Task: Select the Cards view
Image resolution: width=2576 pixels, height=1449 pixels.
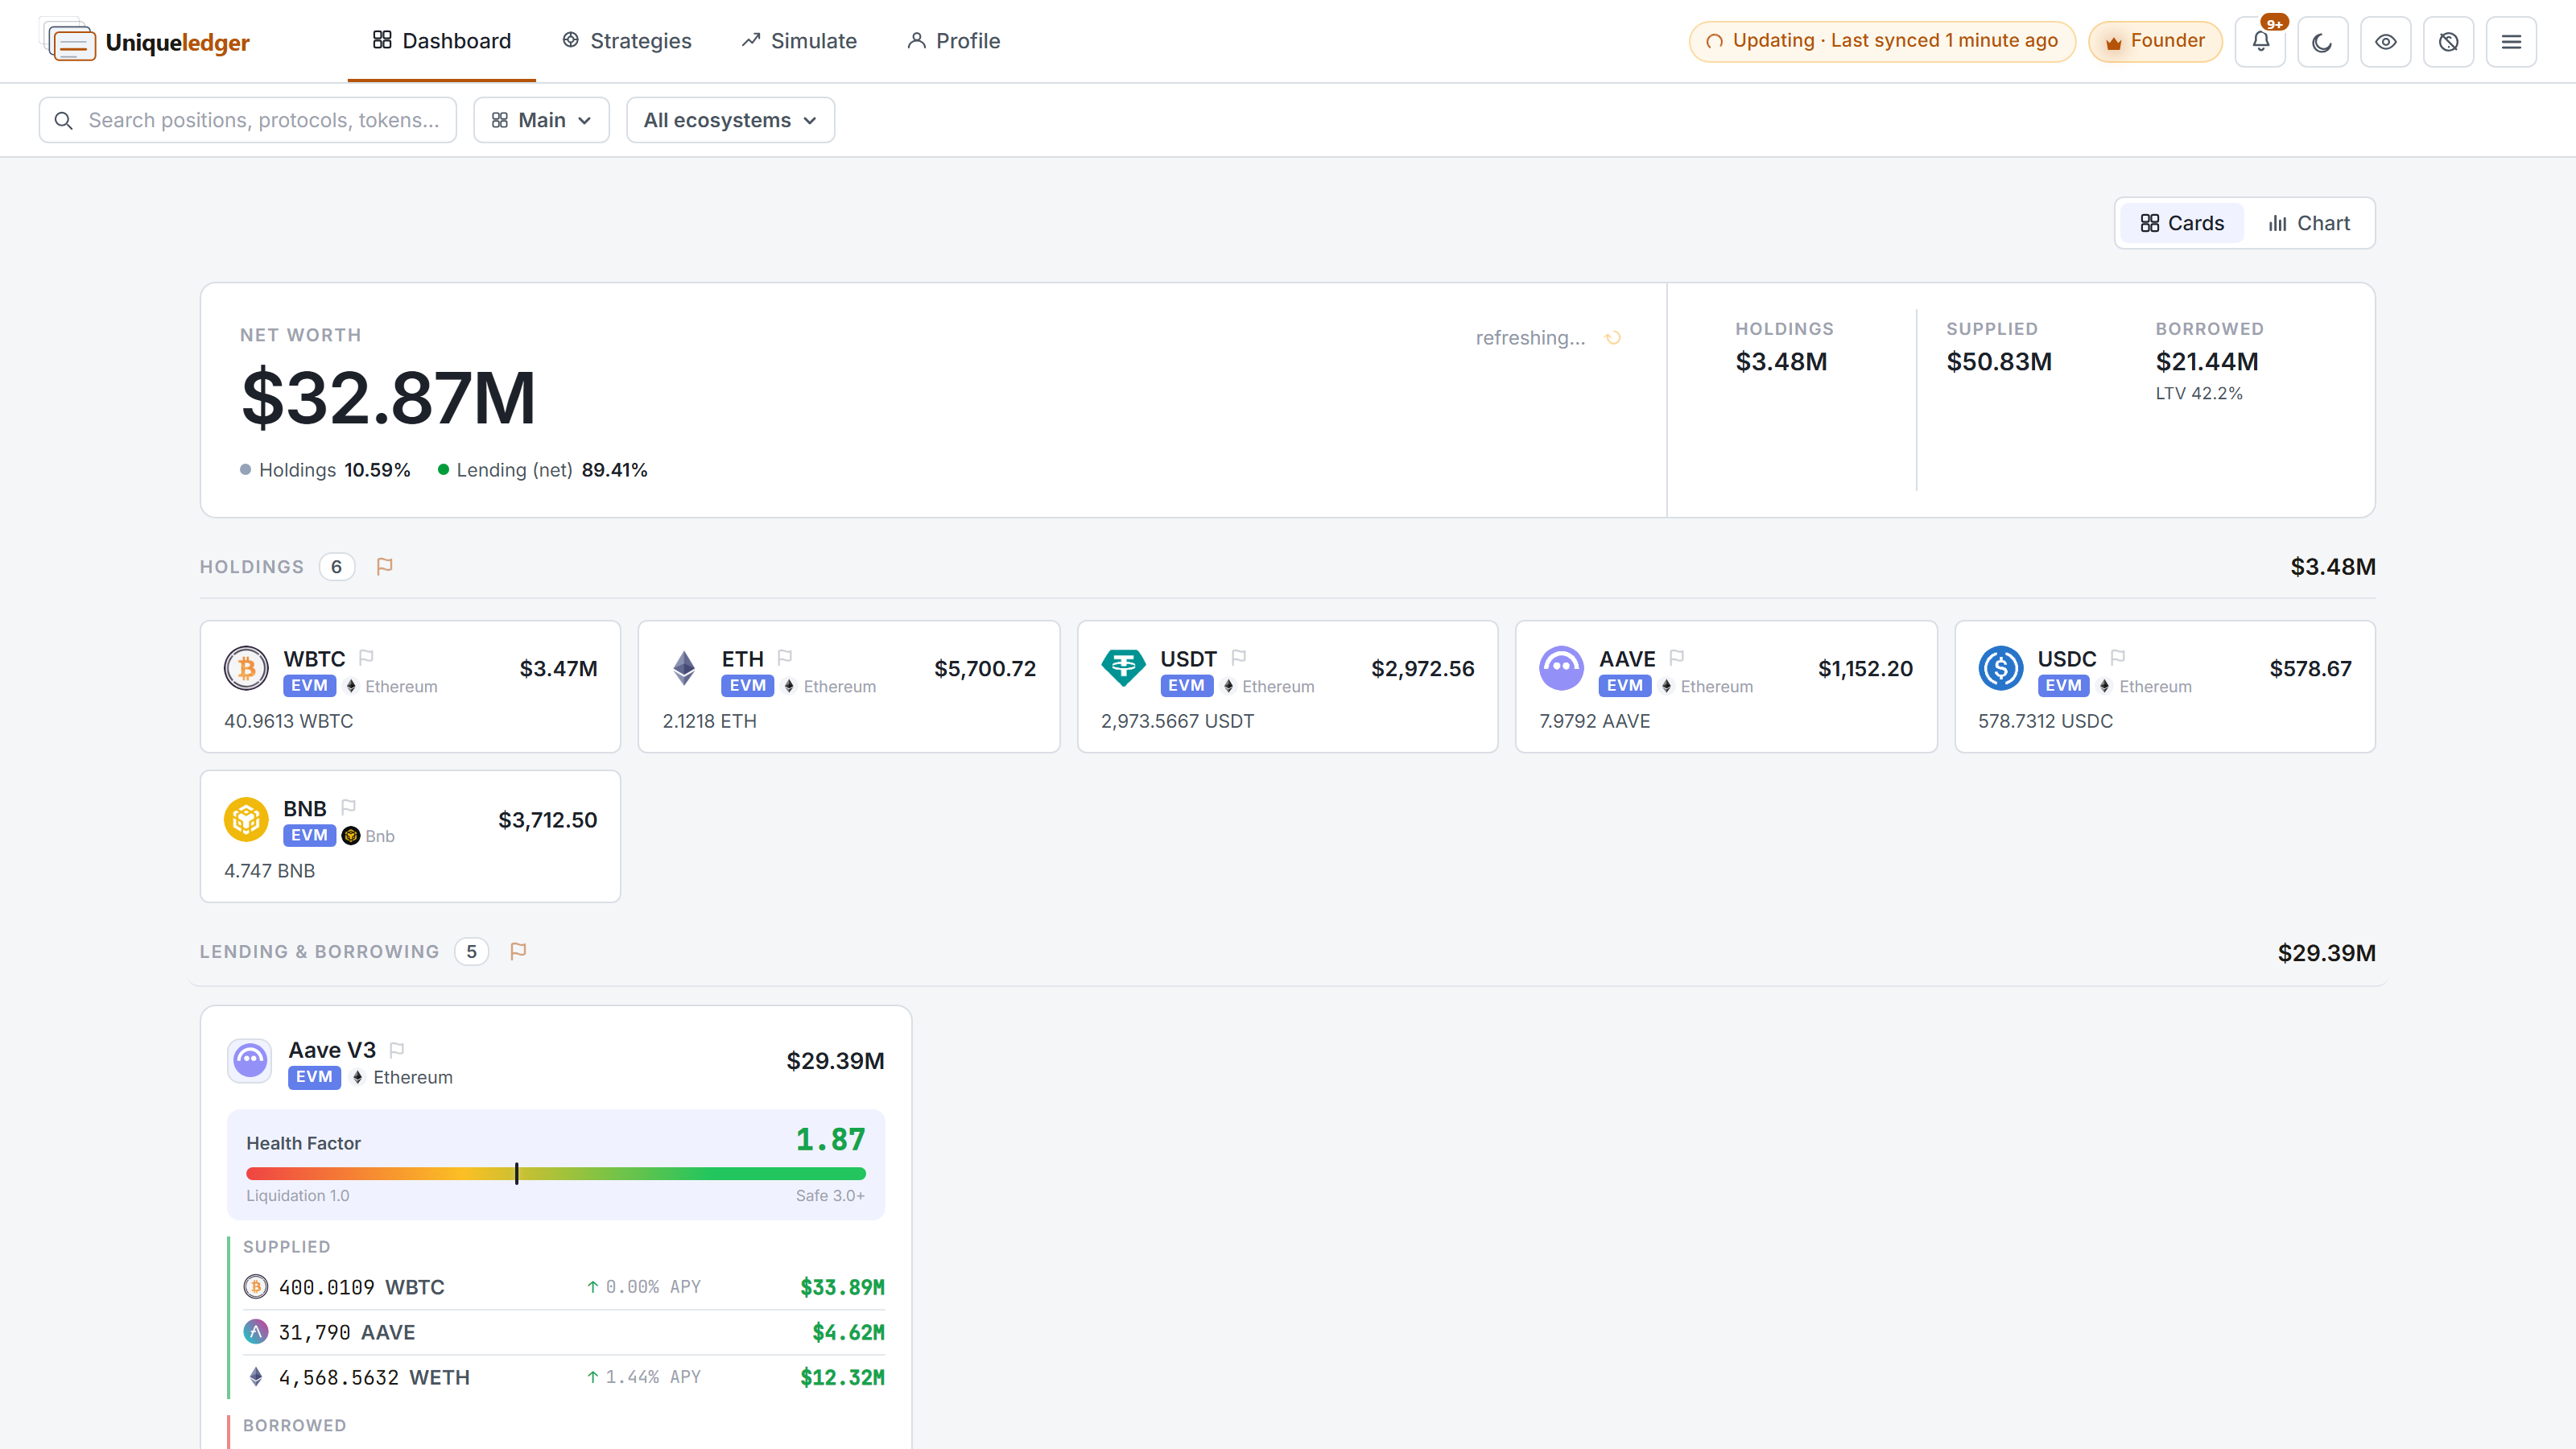Action: tap(2182, 223)
